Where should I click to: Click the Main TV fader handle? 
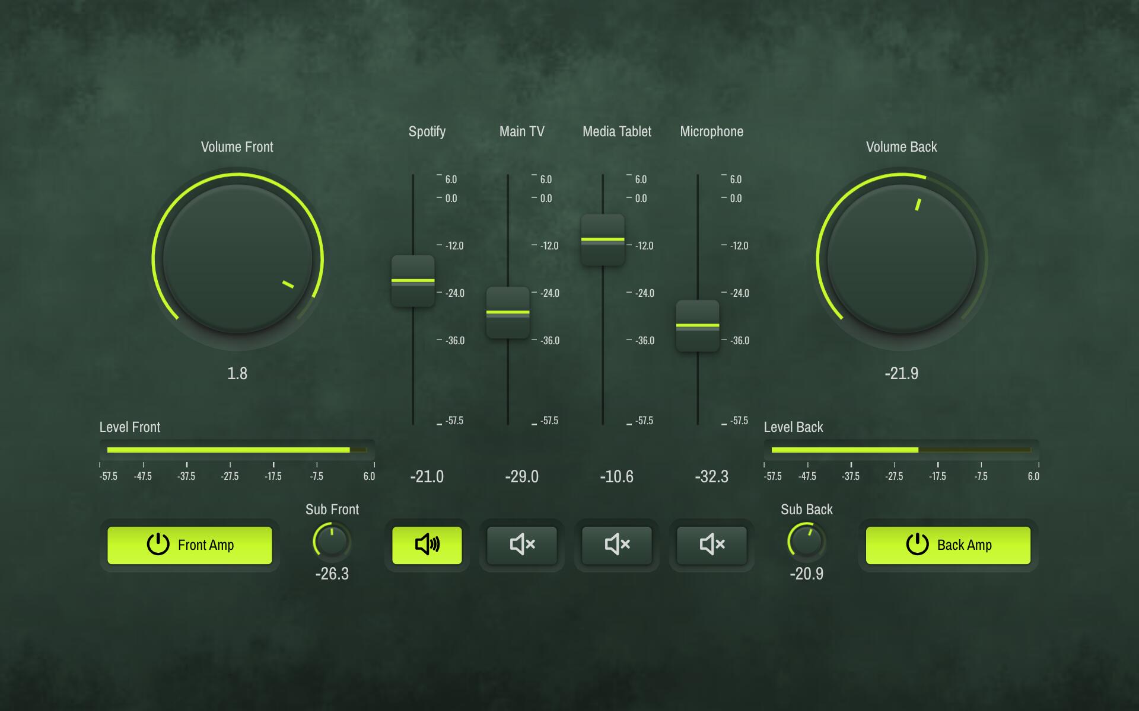click(x=508, y=312)
